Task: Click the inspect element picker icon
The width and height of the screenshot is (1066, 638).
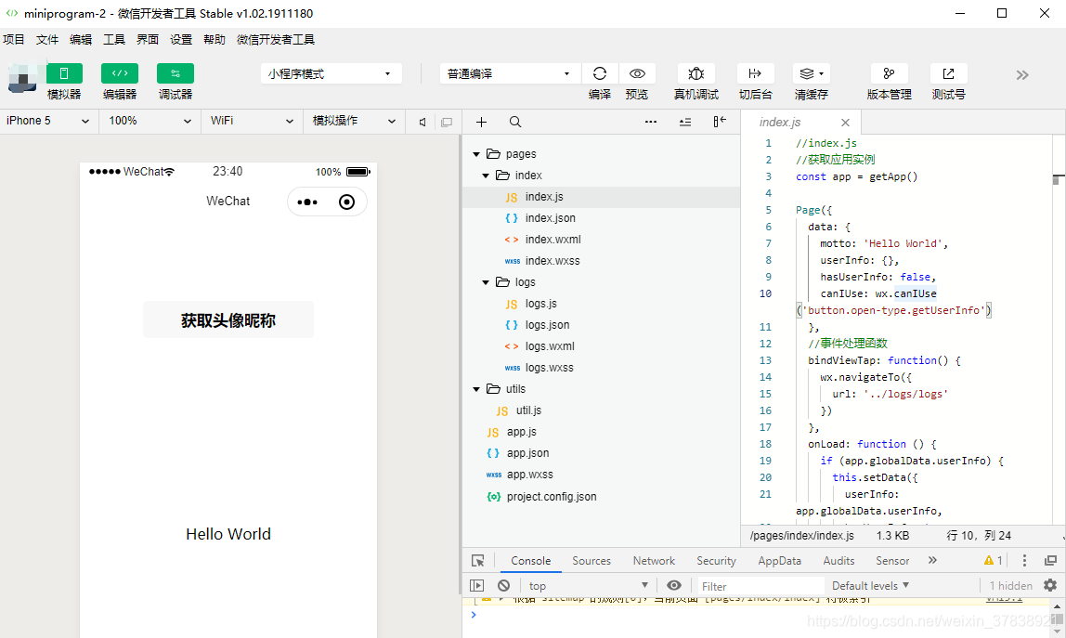Action: click(x=478, y=561)
